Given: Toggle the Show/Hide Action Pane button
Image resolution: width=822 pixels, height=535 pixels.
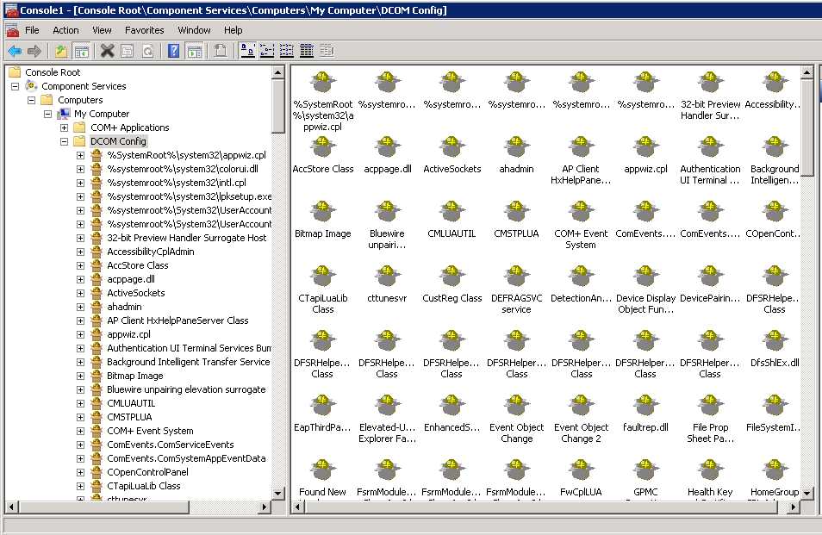Looking at the screenshot, I should click(195, 52).
